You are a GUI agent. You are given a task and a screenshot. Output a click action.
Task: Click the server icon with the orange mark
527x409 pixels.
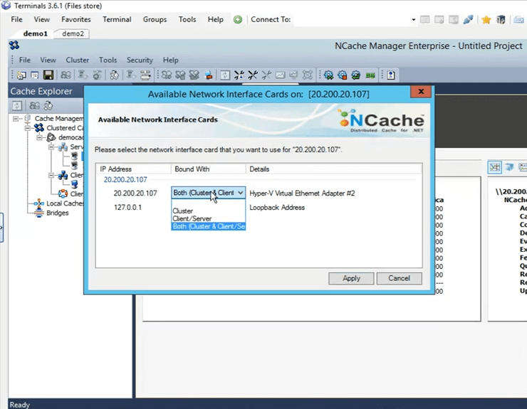(209, 75)
